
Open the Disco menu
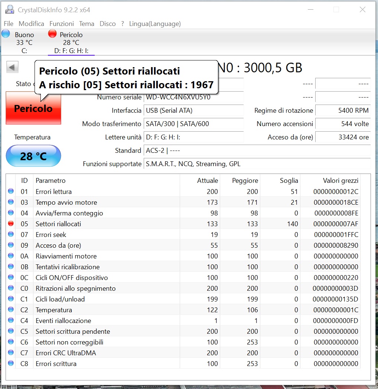[108, 24]
